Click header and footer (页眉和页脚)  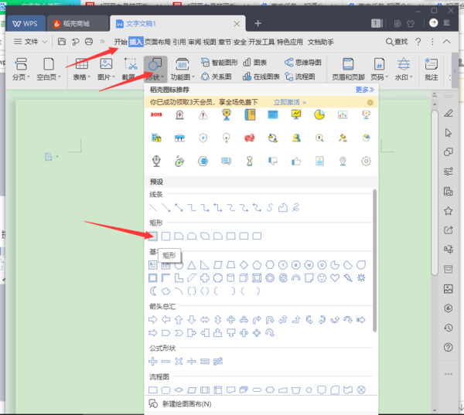pos(348,70)
